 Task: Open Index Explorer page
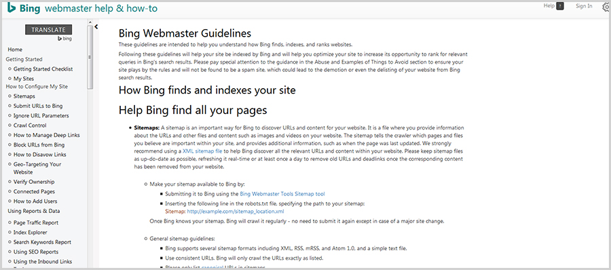(x=30, y=233)
